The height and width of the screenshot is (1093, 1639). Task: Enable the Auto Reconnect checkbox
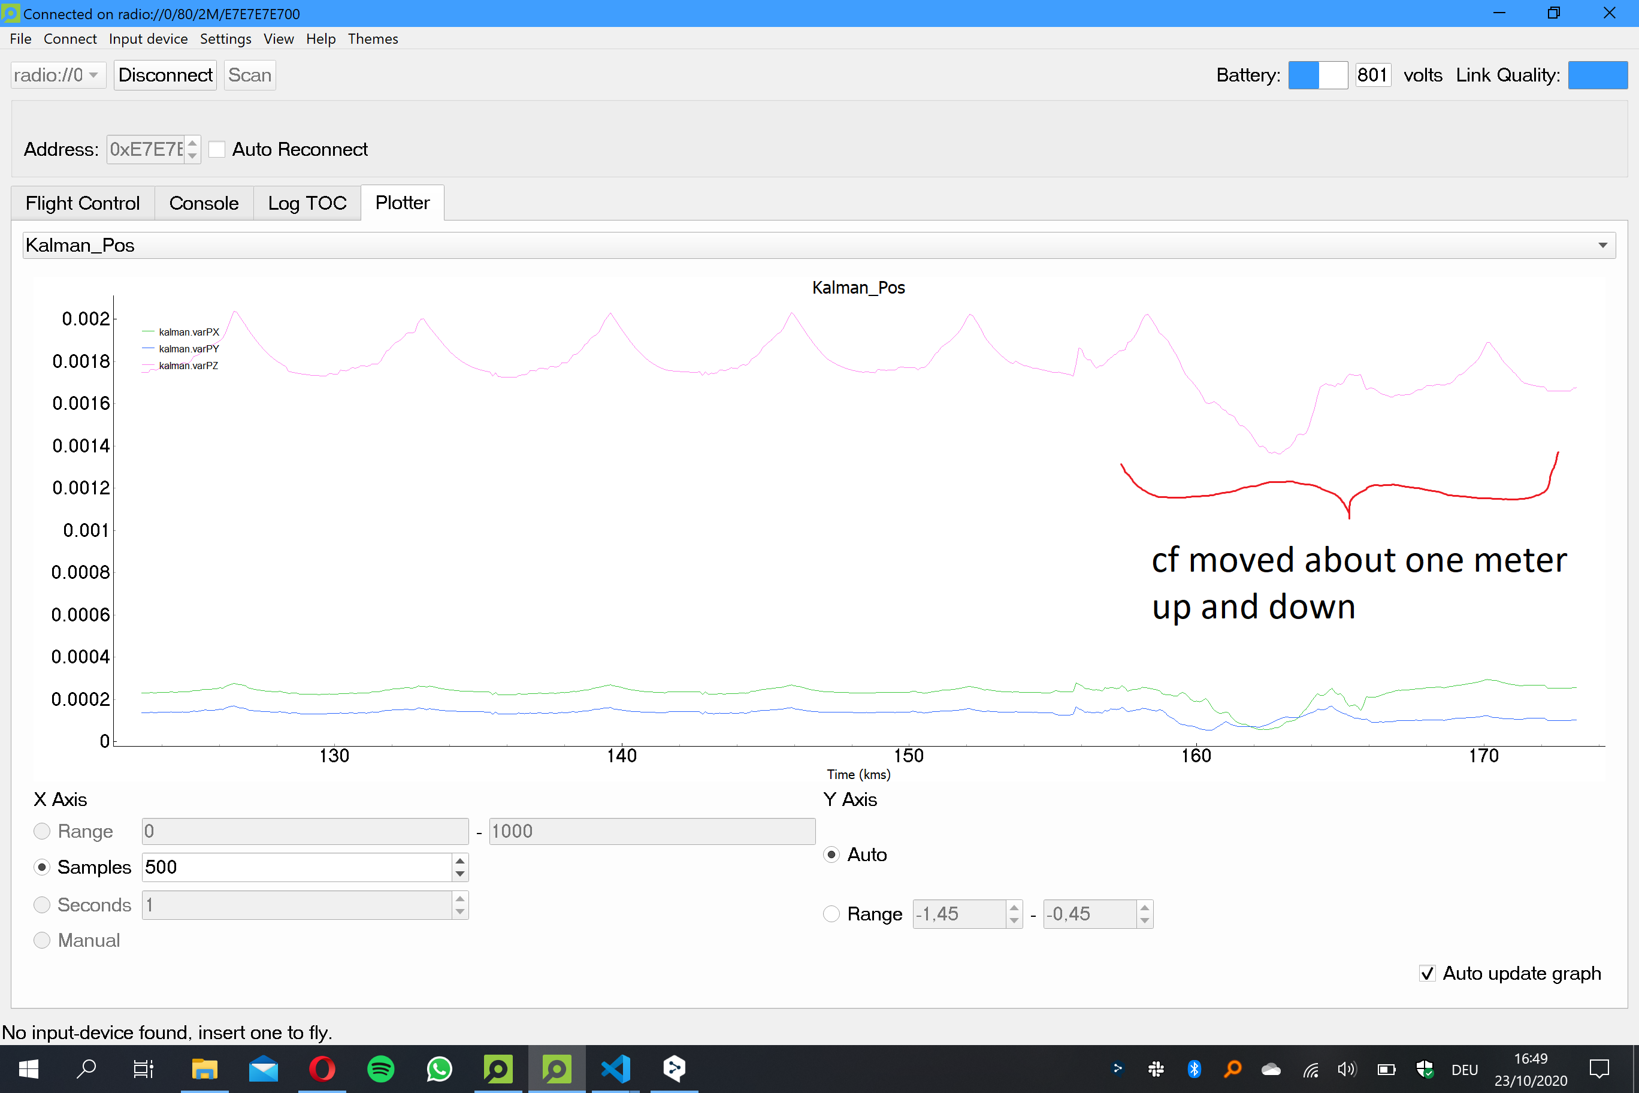[217, 149]
